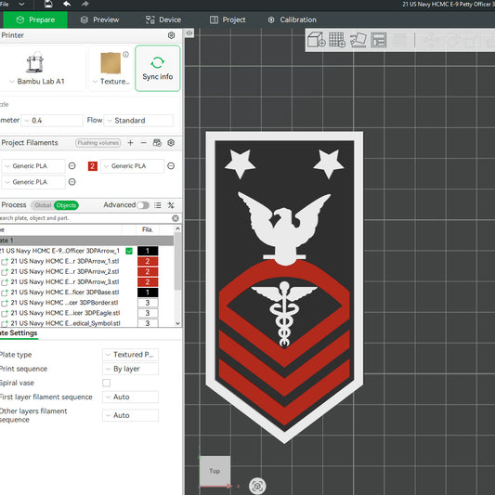This screenshot has width=495, height=495.
Task: Open the nozzle diameter 0.4 dropdown
Action: pos(52,121)
